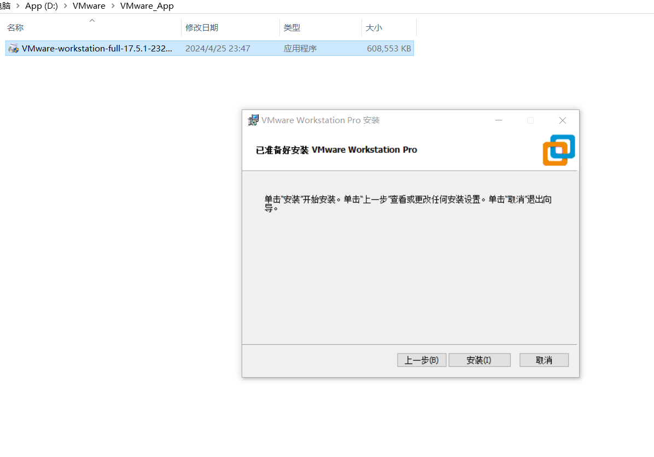Open the VMware folder breadcrumb
Screen dimensions: 654x457
pos(89,6)
